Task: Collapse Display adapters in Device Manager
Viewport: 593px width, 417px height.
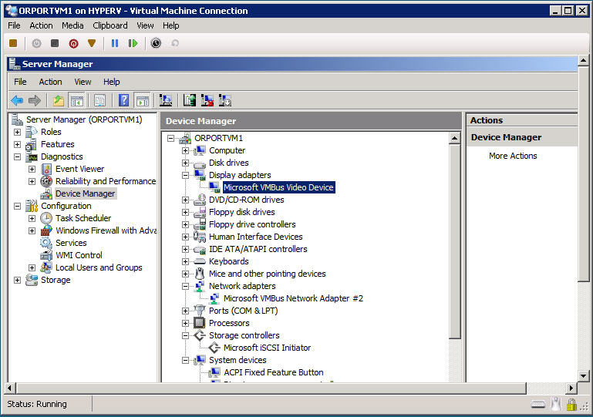Action: [185, 175]
